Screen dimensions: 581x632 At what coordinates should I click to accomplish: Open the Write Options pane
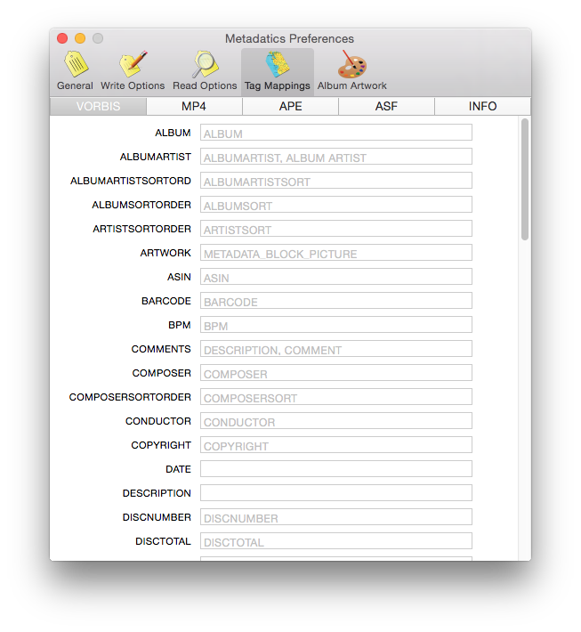coord(133,71)
